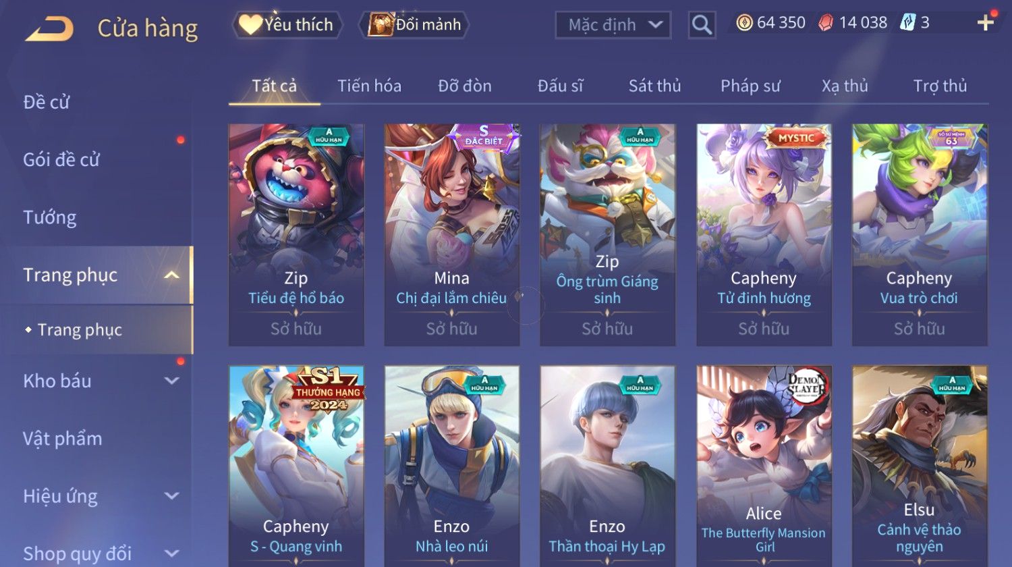Click the red gem currency icon
The image size is (1012, 567).
pos(826,23)
